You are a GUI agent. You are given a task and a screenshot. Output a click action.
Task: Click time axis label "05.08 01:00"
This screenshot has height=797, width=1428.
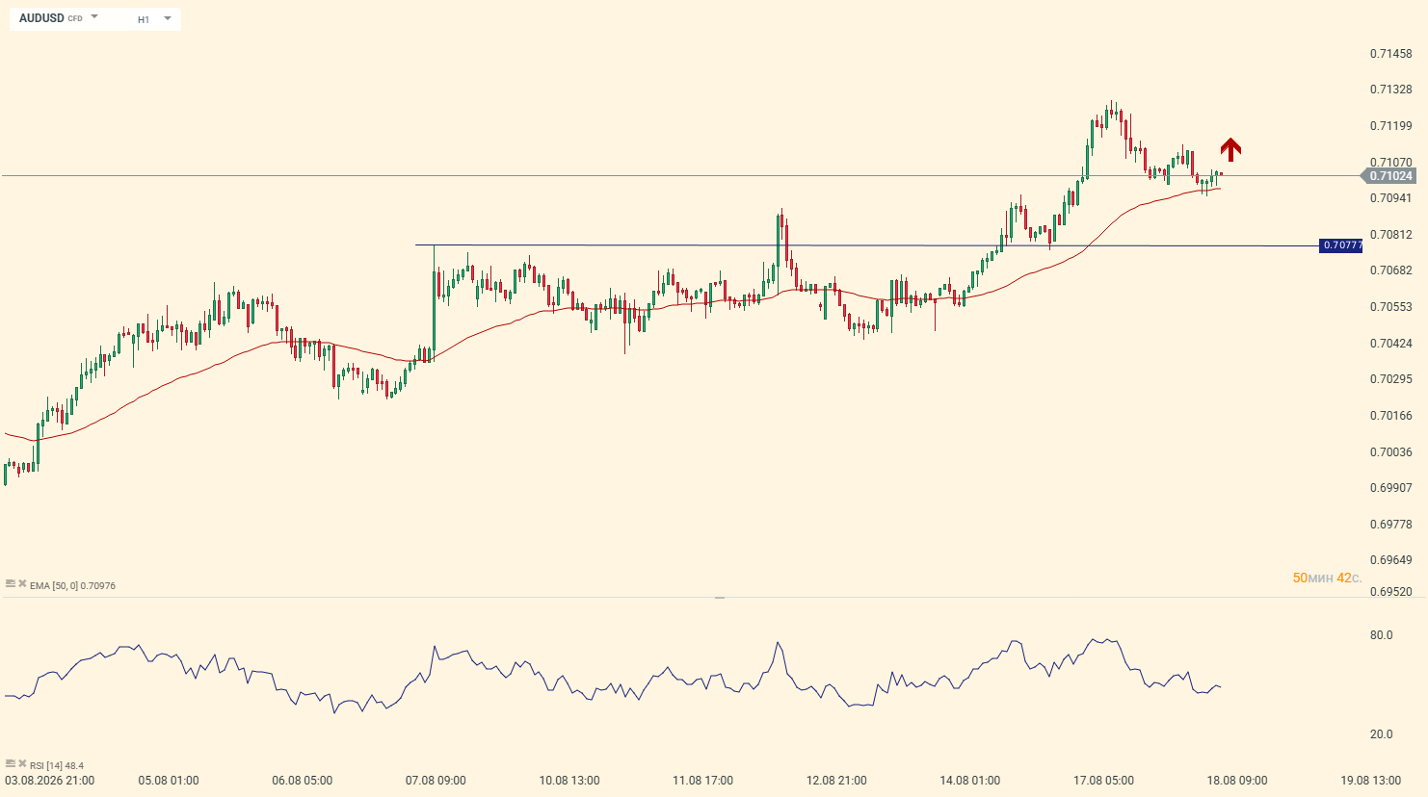point(169,781)
